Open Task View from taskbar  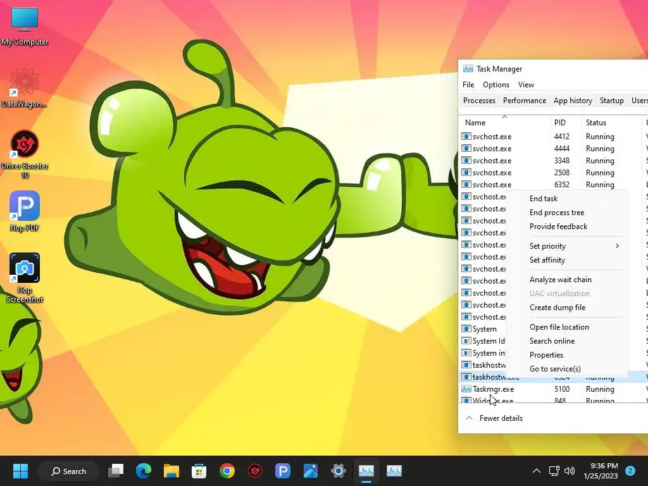pos(116,471)
